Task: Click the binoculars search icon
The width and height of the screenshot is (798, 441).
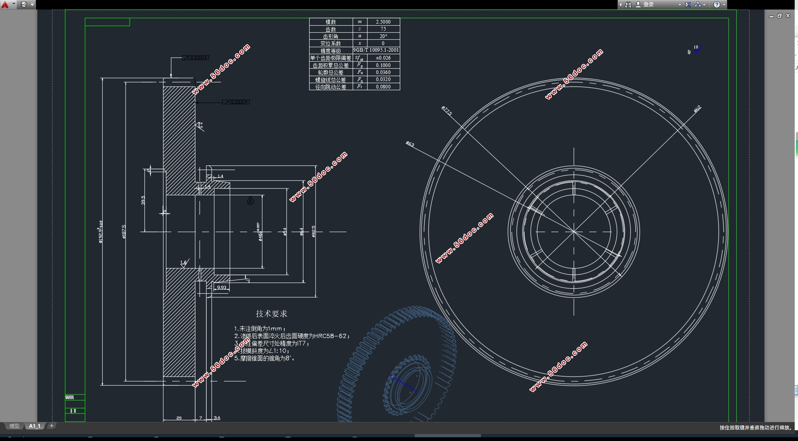Action: (628, 5)
